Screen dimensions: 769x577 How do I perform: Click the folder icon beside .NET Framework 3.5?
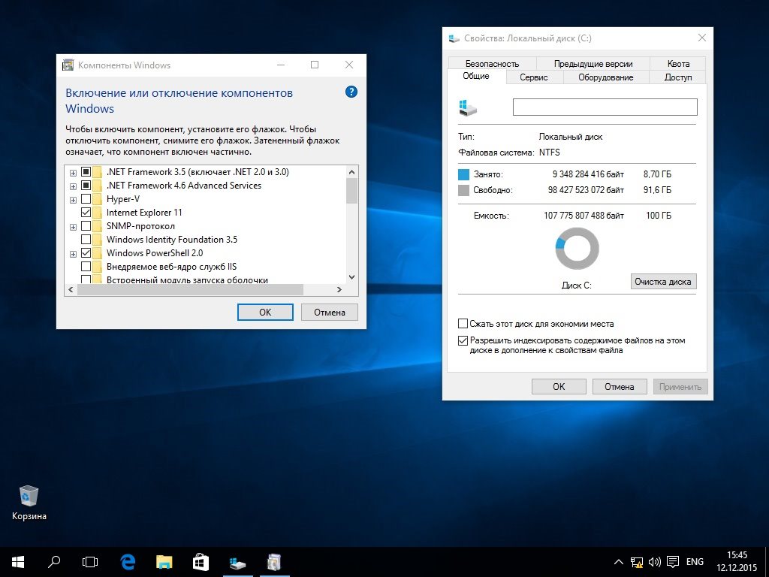[98, 172]
